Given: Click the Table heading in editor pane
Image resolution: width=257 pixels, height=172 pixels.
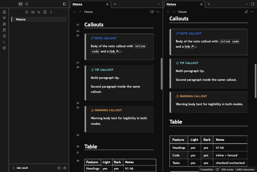Looking at the screenshot, I should coord(91,146).
